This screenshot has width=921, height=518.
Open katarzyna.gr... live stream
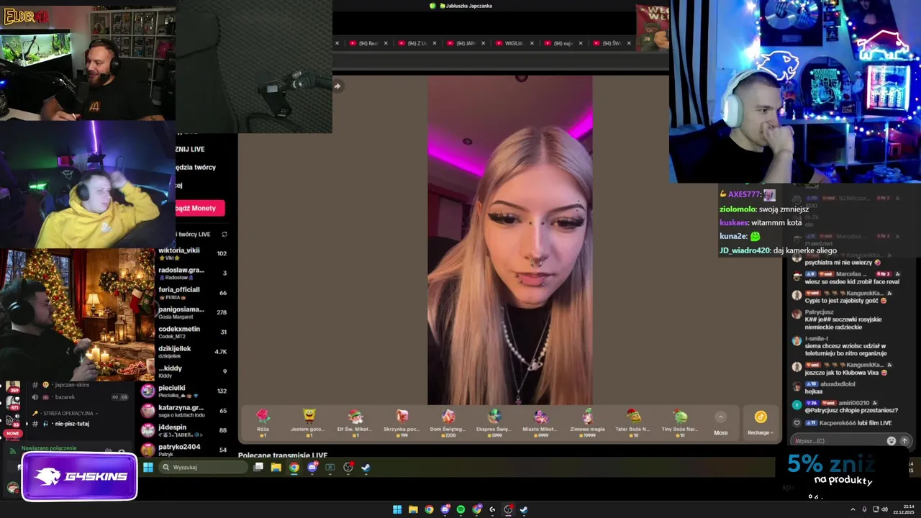click(x=186, y=411)
